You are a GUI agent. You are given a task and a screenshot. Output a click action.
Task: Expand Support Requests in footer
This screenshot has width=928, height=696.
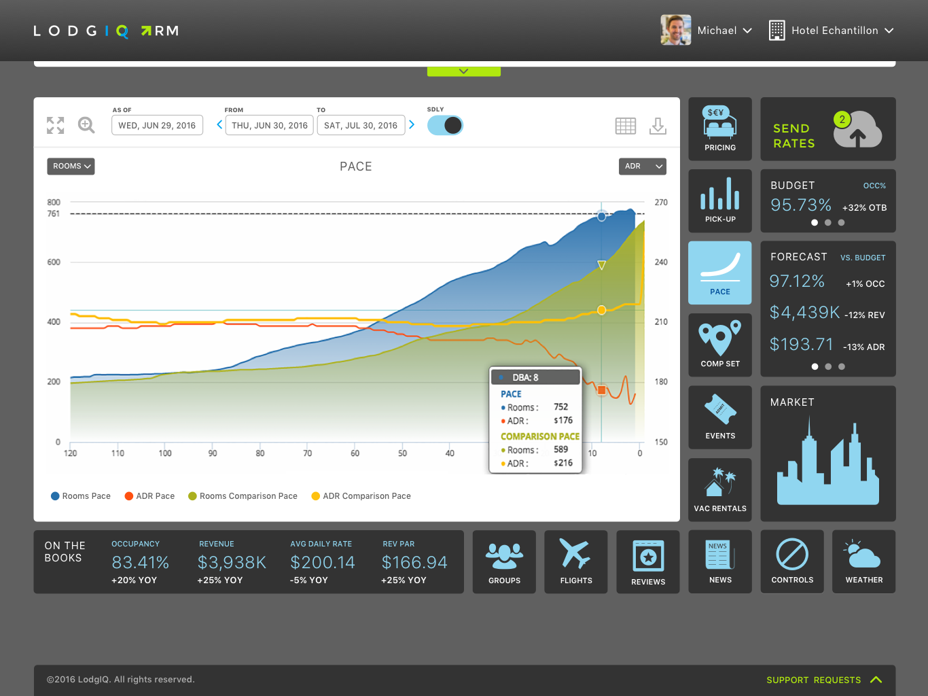(x=823, y=680)
